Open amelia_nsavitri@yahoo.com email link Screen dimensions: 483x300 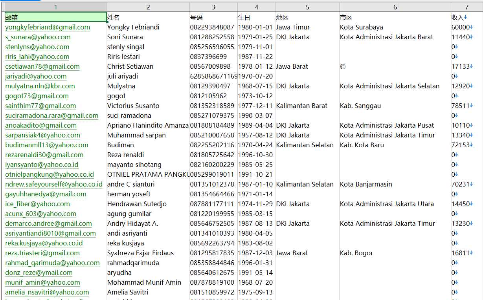[47, 292]
